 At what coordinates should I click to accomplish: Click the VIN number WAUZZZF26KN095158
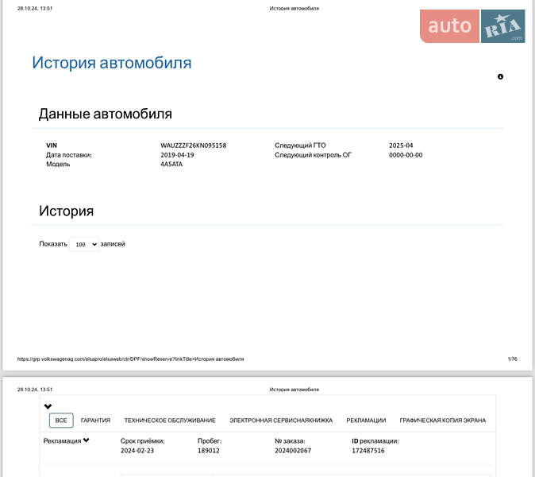[193, 145]
